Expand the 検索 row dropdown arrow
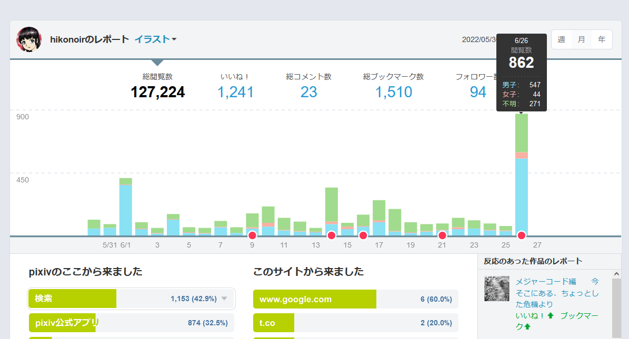629x339 pixels. [224, 299]
